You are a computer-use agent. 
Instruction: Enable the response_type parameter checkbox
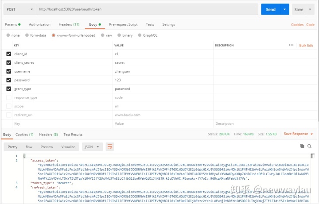(8, 97)
